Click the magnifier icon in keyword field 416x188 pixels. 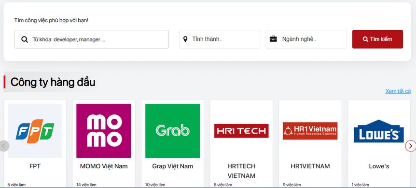25,39
